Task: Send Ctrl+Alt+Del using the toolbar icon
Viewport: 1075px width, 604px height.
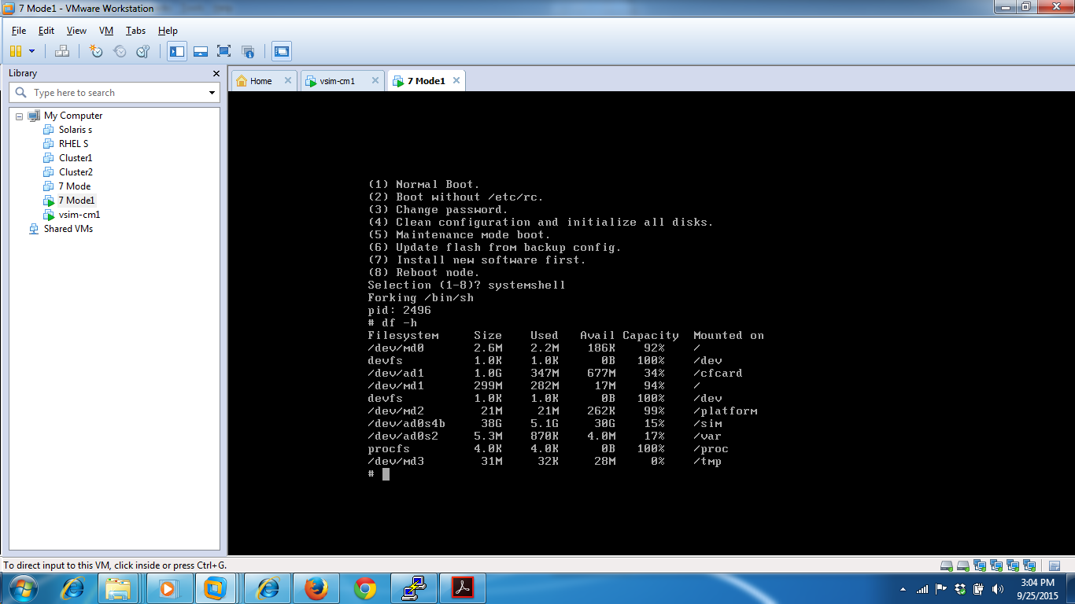Action: click(62, 51)
